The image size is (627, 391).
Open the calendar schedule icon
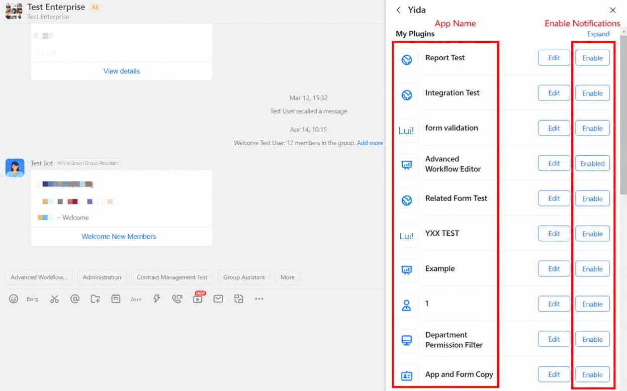tap(116, 299)
